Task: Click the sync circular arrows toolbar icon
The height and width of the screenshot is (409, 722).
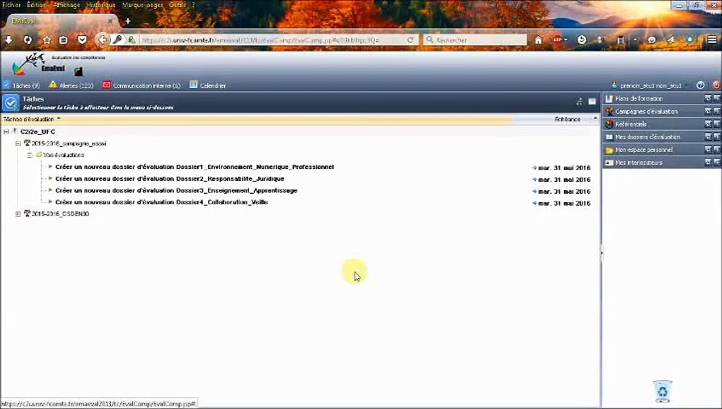Action: point(28,40)
